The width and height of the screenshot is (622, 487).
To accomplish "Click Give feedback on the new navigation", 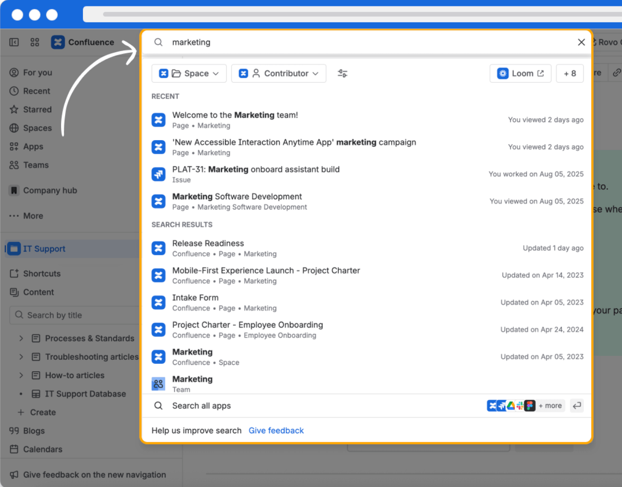I will tap(94, 475).
